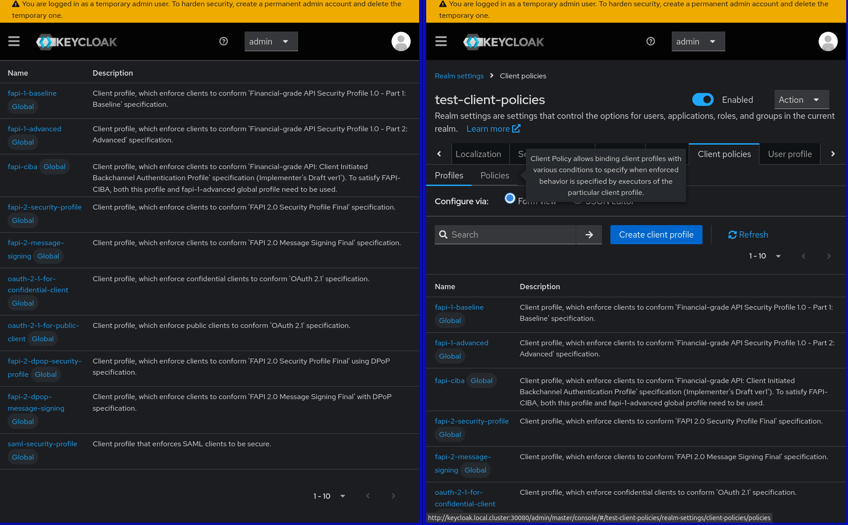Click previous page arrow in right window
This screenshot has height=525, width=848.
coord(804,256)
